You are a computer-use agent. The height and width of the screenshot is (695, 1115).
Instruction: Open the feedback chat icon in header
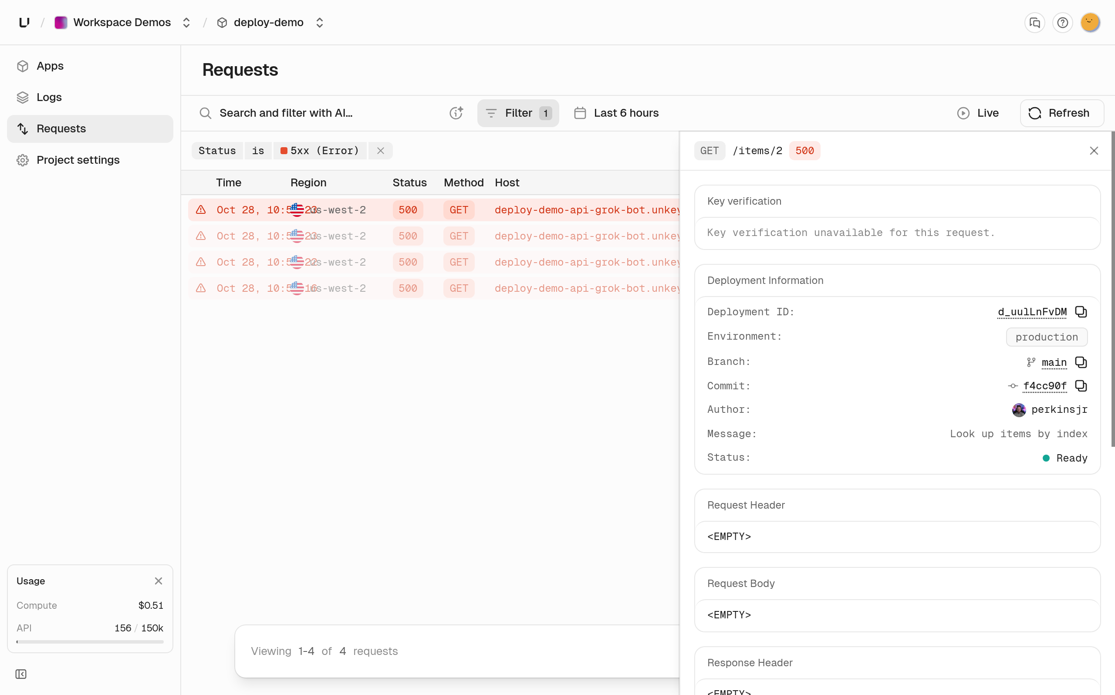(1034, 23)
